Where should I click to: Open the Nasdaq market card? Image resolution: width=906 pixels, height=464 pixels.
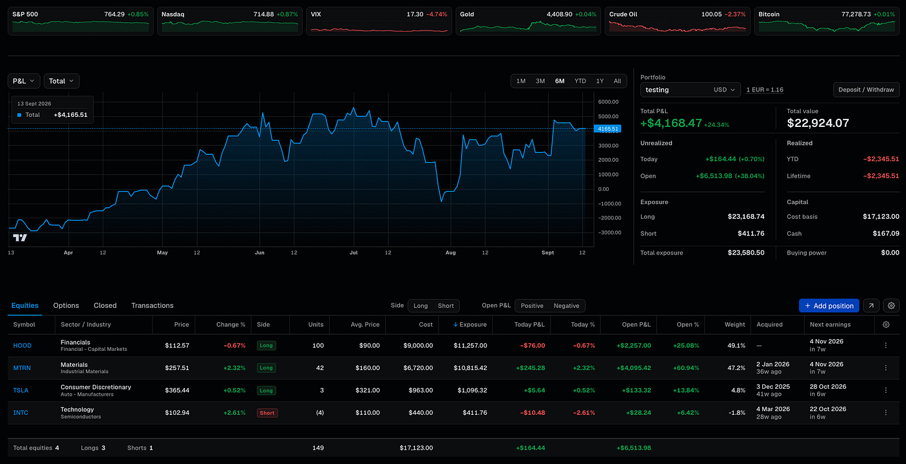click(x=230, y=21)
